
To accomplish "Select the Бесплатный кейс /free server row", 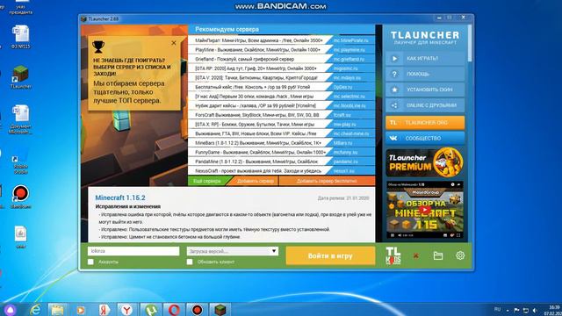I will click(x=282, y=87).
